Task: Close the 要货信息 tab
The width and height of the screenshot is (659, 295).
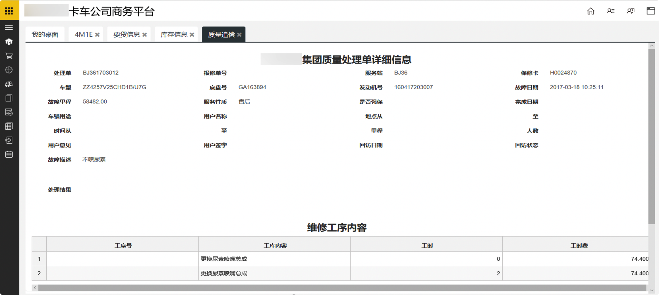Action: coord(145,35)
